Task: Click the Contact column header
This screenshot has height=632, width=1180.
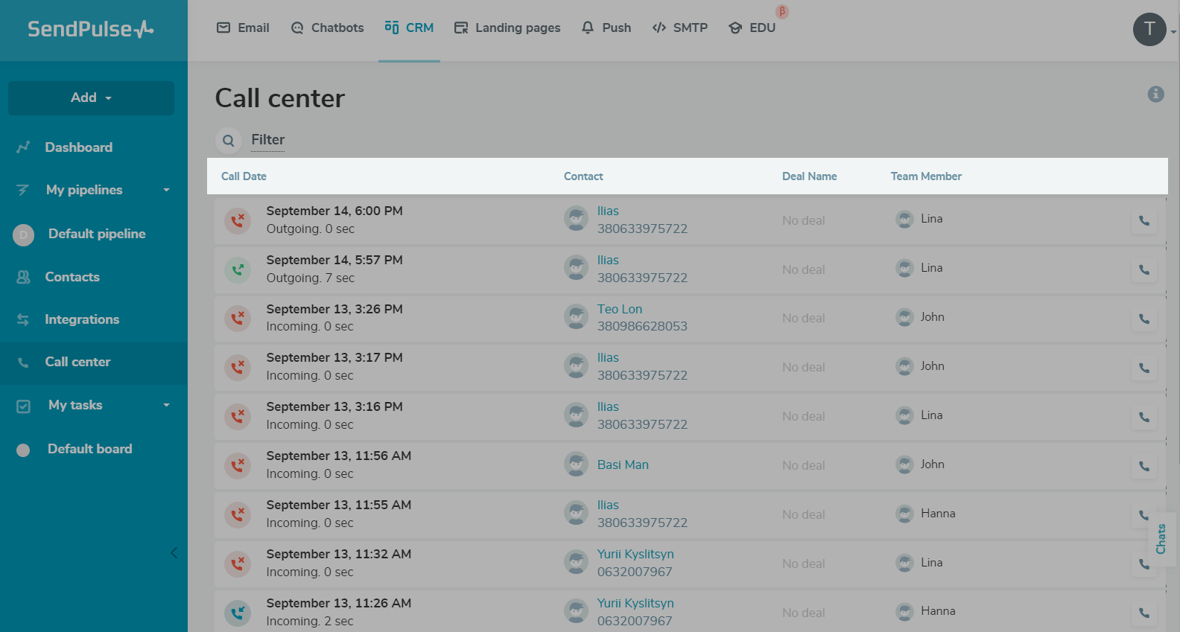Action: (583, 176)
